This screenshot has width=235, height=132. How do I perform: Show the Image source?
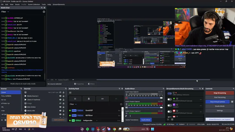pos(60,103)
